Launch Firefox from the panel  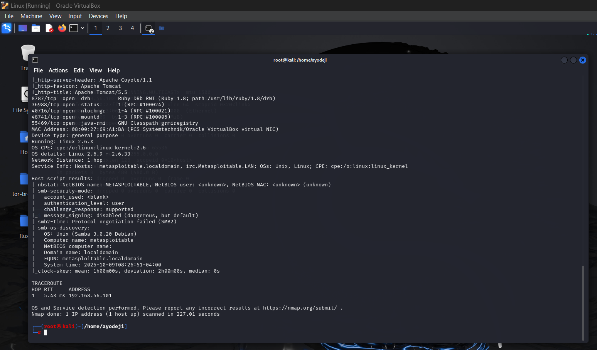(62, 28)
